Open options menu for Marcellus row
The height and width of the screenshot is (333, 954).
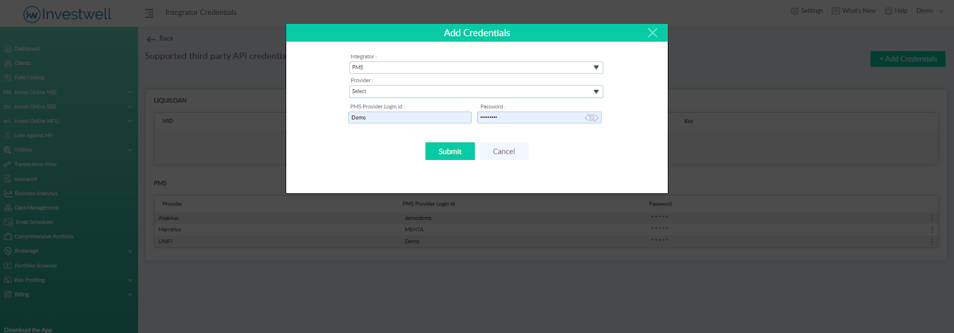[932, 230]
